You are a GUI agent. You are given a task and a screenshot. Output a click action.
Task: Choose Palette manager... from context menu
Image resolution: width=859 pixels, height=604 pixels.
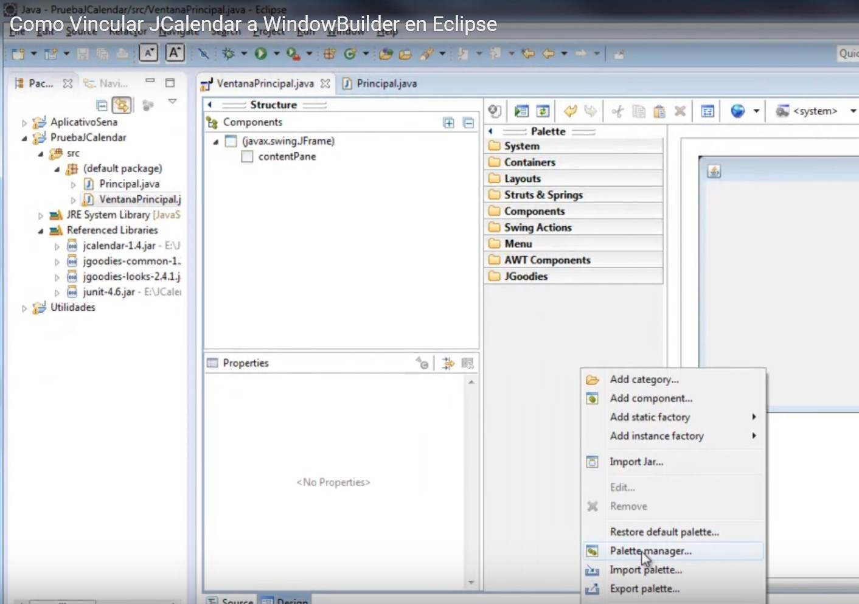[x=673, y=551]
